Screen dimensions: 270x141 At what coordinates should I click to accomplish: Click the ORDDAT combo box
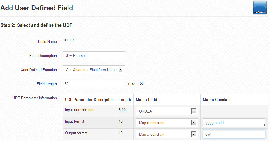[167, 111]
